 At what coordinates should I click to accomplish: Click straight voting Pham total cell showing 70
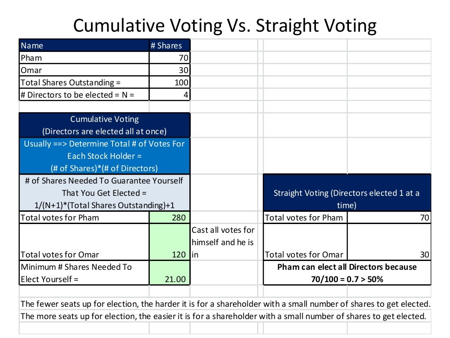(x=388, y=217)
